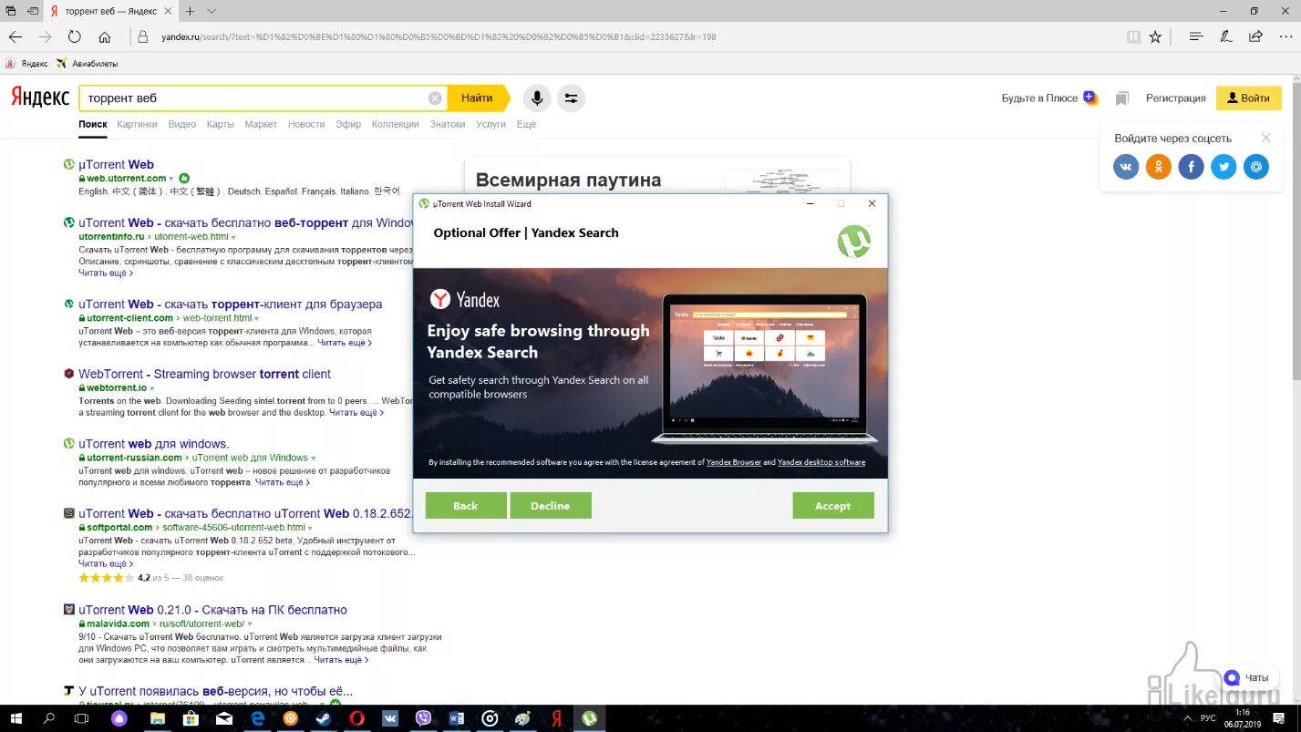Screen dimensions: 1301x732
Task: Refresh the page in Edge
Action: [75, 37]
